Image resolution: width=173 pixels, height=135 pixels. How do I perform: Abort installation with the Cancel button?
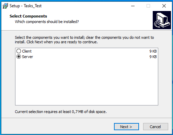155,127
